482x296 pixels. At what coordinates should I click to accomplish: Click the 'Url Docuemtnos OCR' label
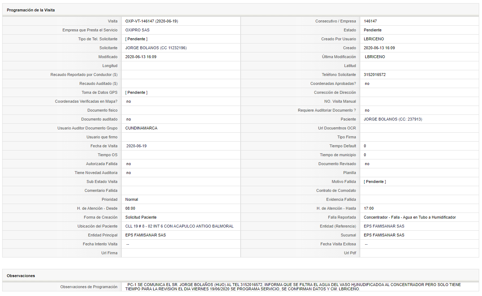coord(337,128)
